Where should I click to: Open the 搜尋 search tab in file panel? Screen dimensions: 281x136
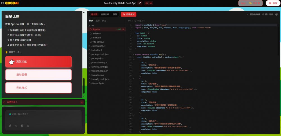point(98,21)
